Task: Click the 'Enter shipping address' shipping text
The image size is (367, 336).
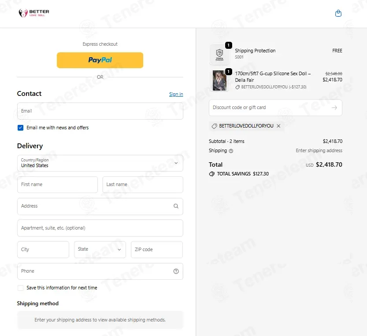Action: point(319,150)
